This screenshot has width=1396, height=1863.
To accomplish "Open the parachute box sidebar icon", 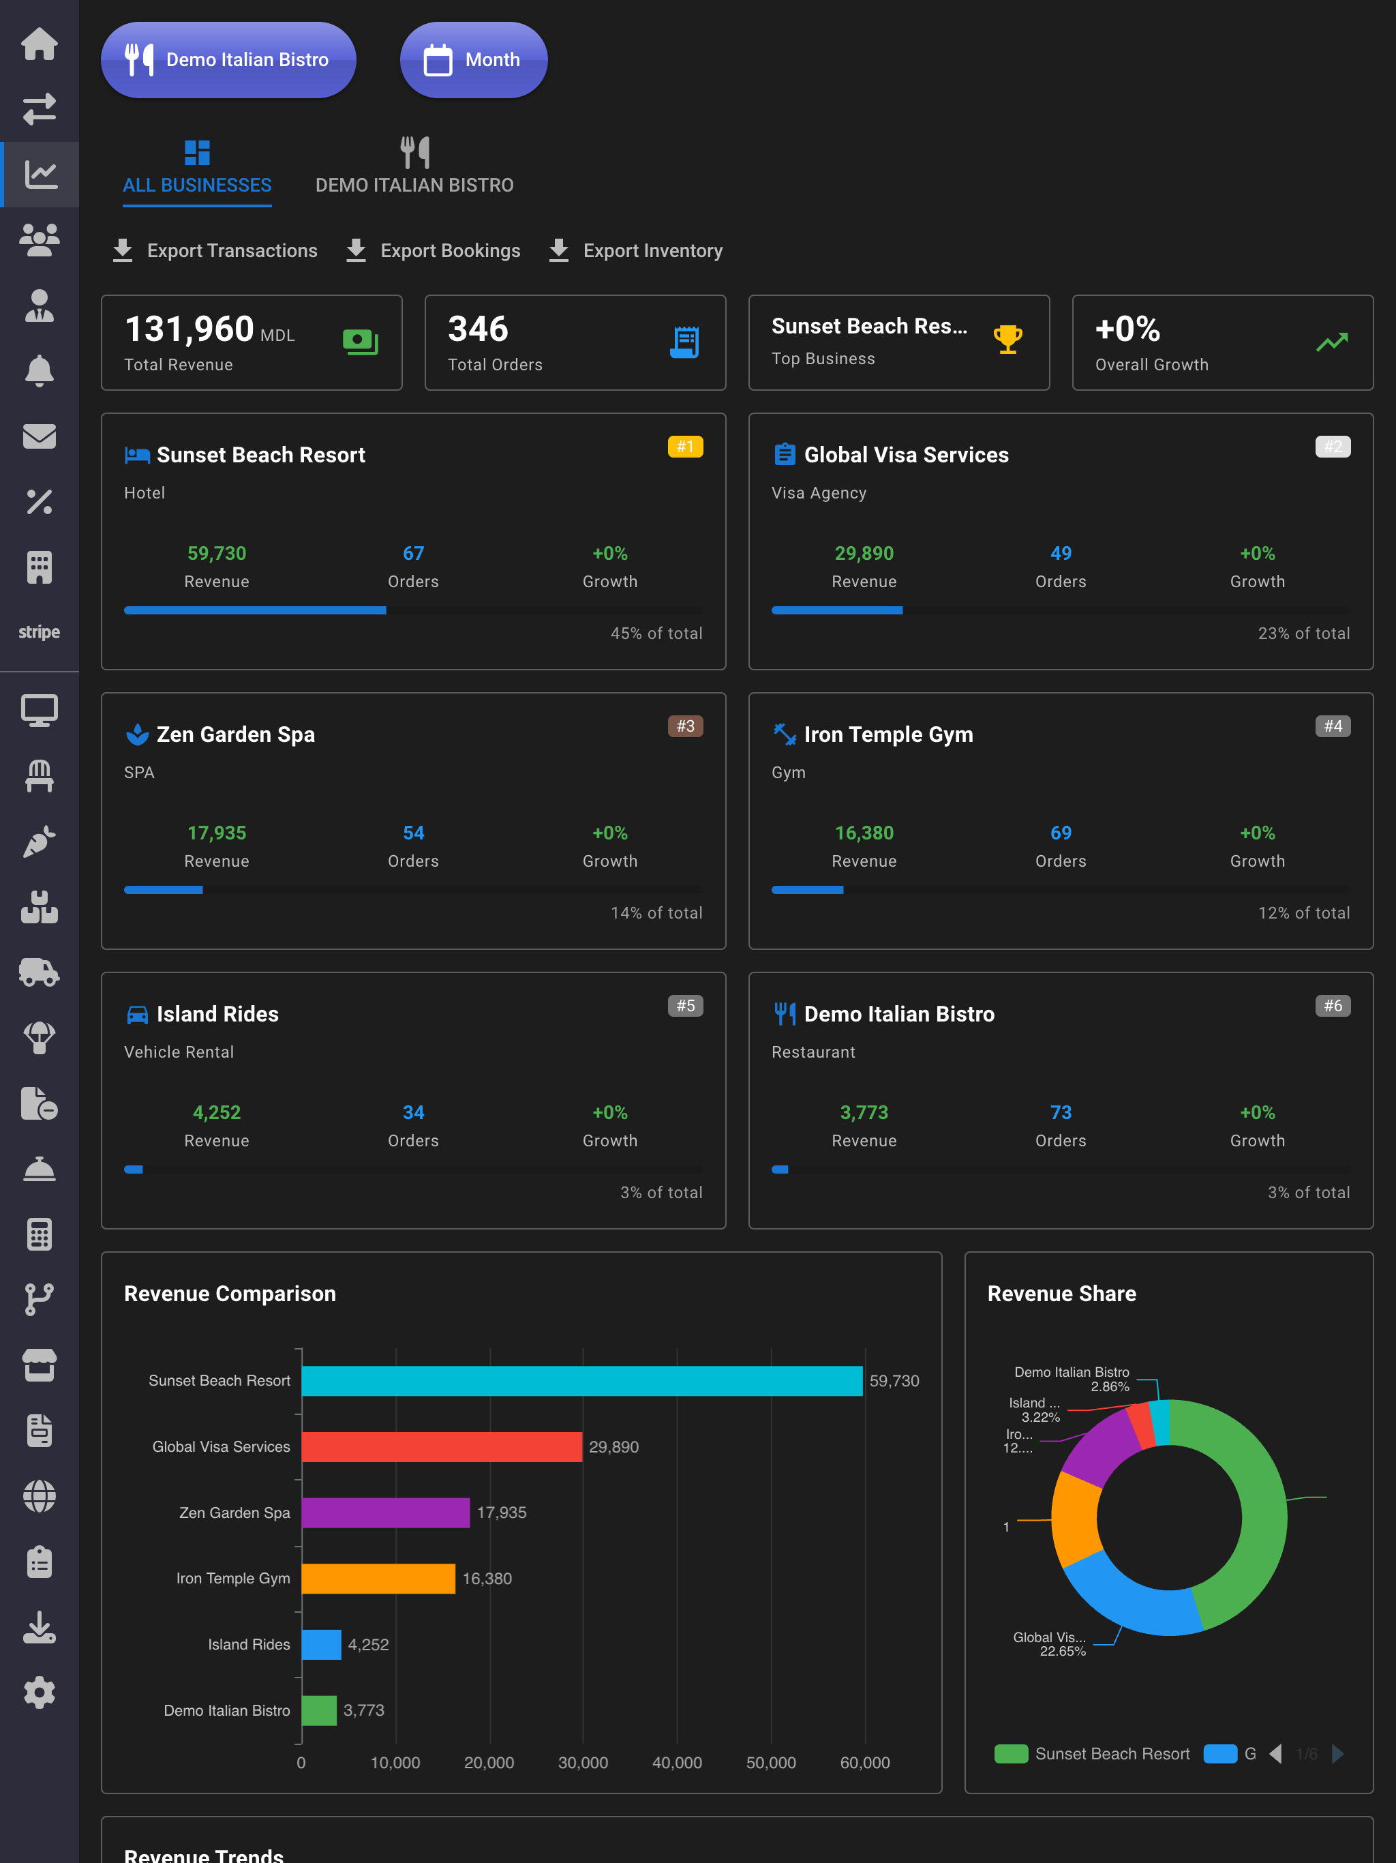I will click(x=40, y=1038).
